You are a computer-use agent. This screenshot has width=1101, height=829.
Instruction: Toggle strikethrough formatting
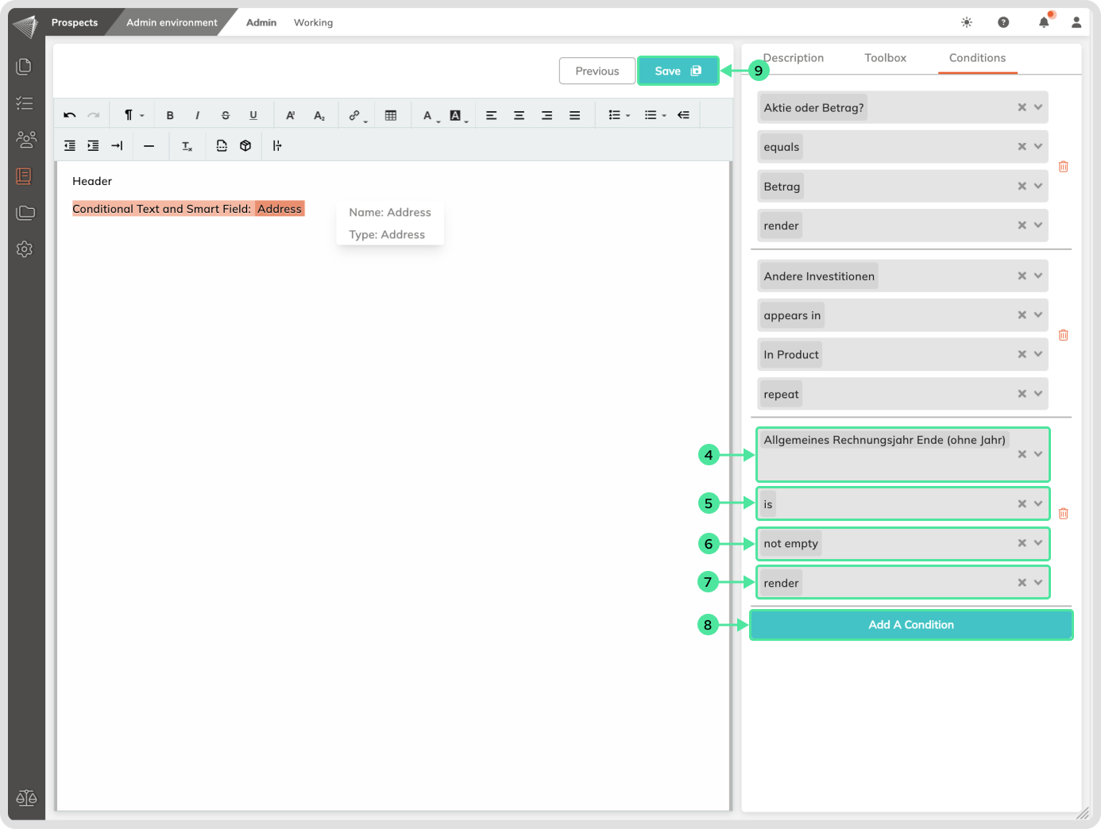click(226, 115)
